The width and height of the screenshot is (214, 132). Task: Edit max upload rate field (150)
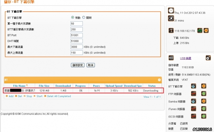click(x=77, y=53)
